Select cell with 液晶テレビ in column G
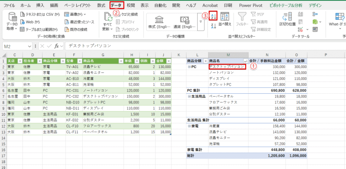The width and height of the screenshot is (346, 169). coord(103,66)
